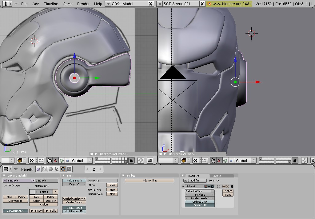The width and height of the screenshot is (315, 219).
Task: Adjust the Render Levels: 2 slider
Action: tap(200, 198)
